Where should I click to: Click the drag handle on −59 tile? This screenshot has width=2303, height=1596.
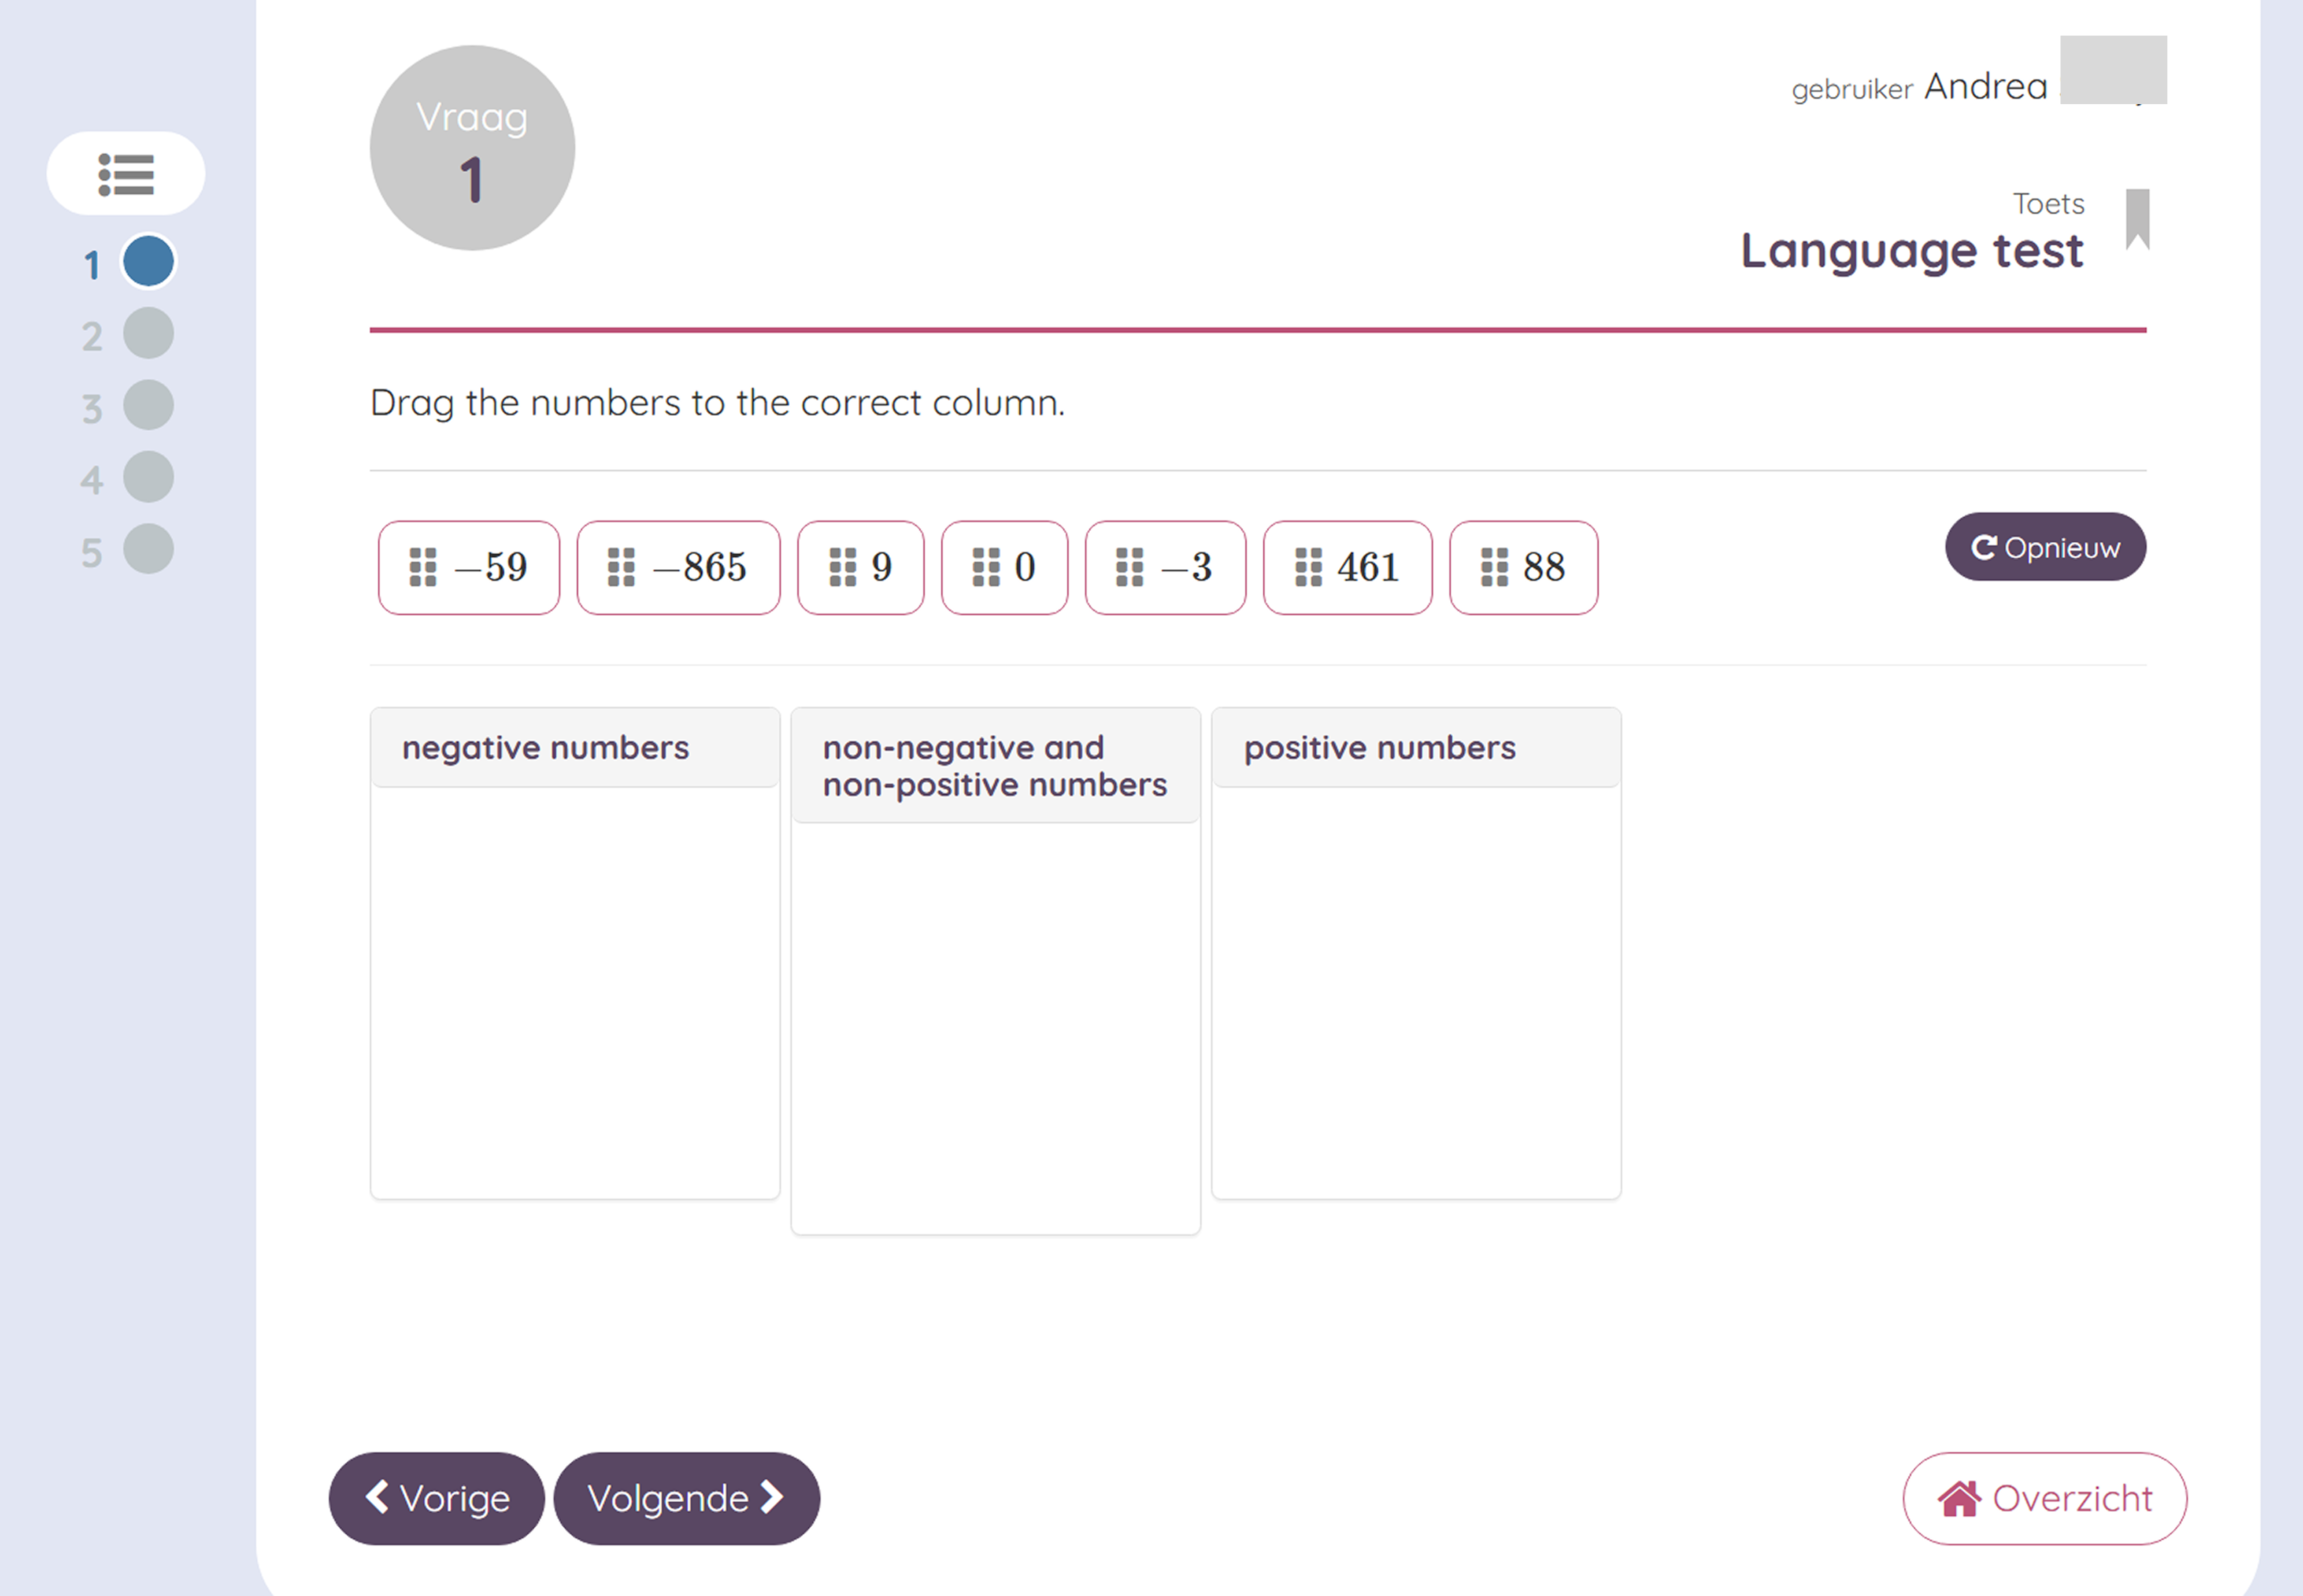423,567
